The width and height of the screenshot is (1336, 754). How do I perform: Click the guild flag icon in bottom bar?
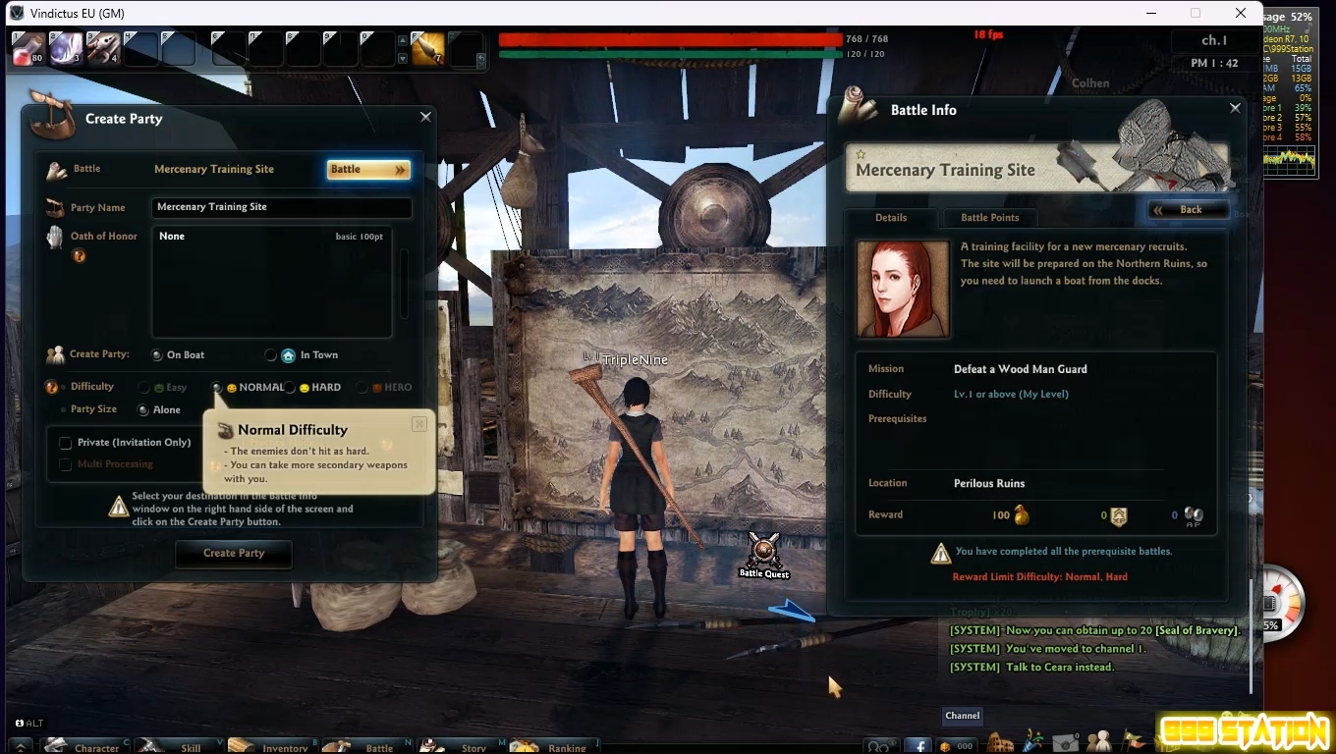tap(1133, 741)
